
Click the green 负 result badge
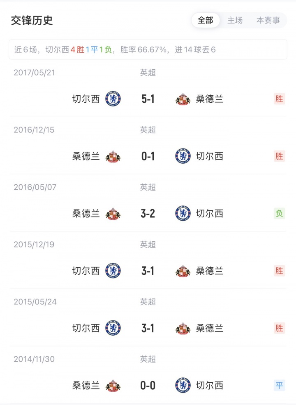pos(279,214)
